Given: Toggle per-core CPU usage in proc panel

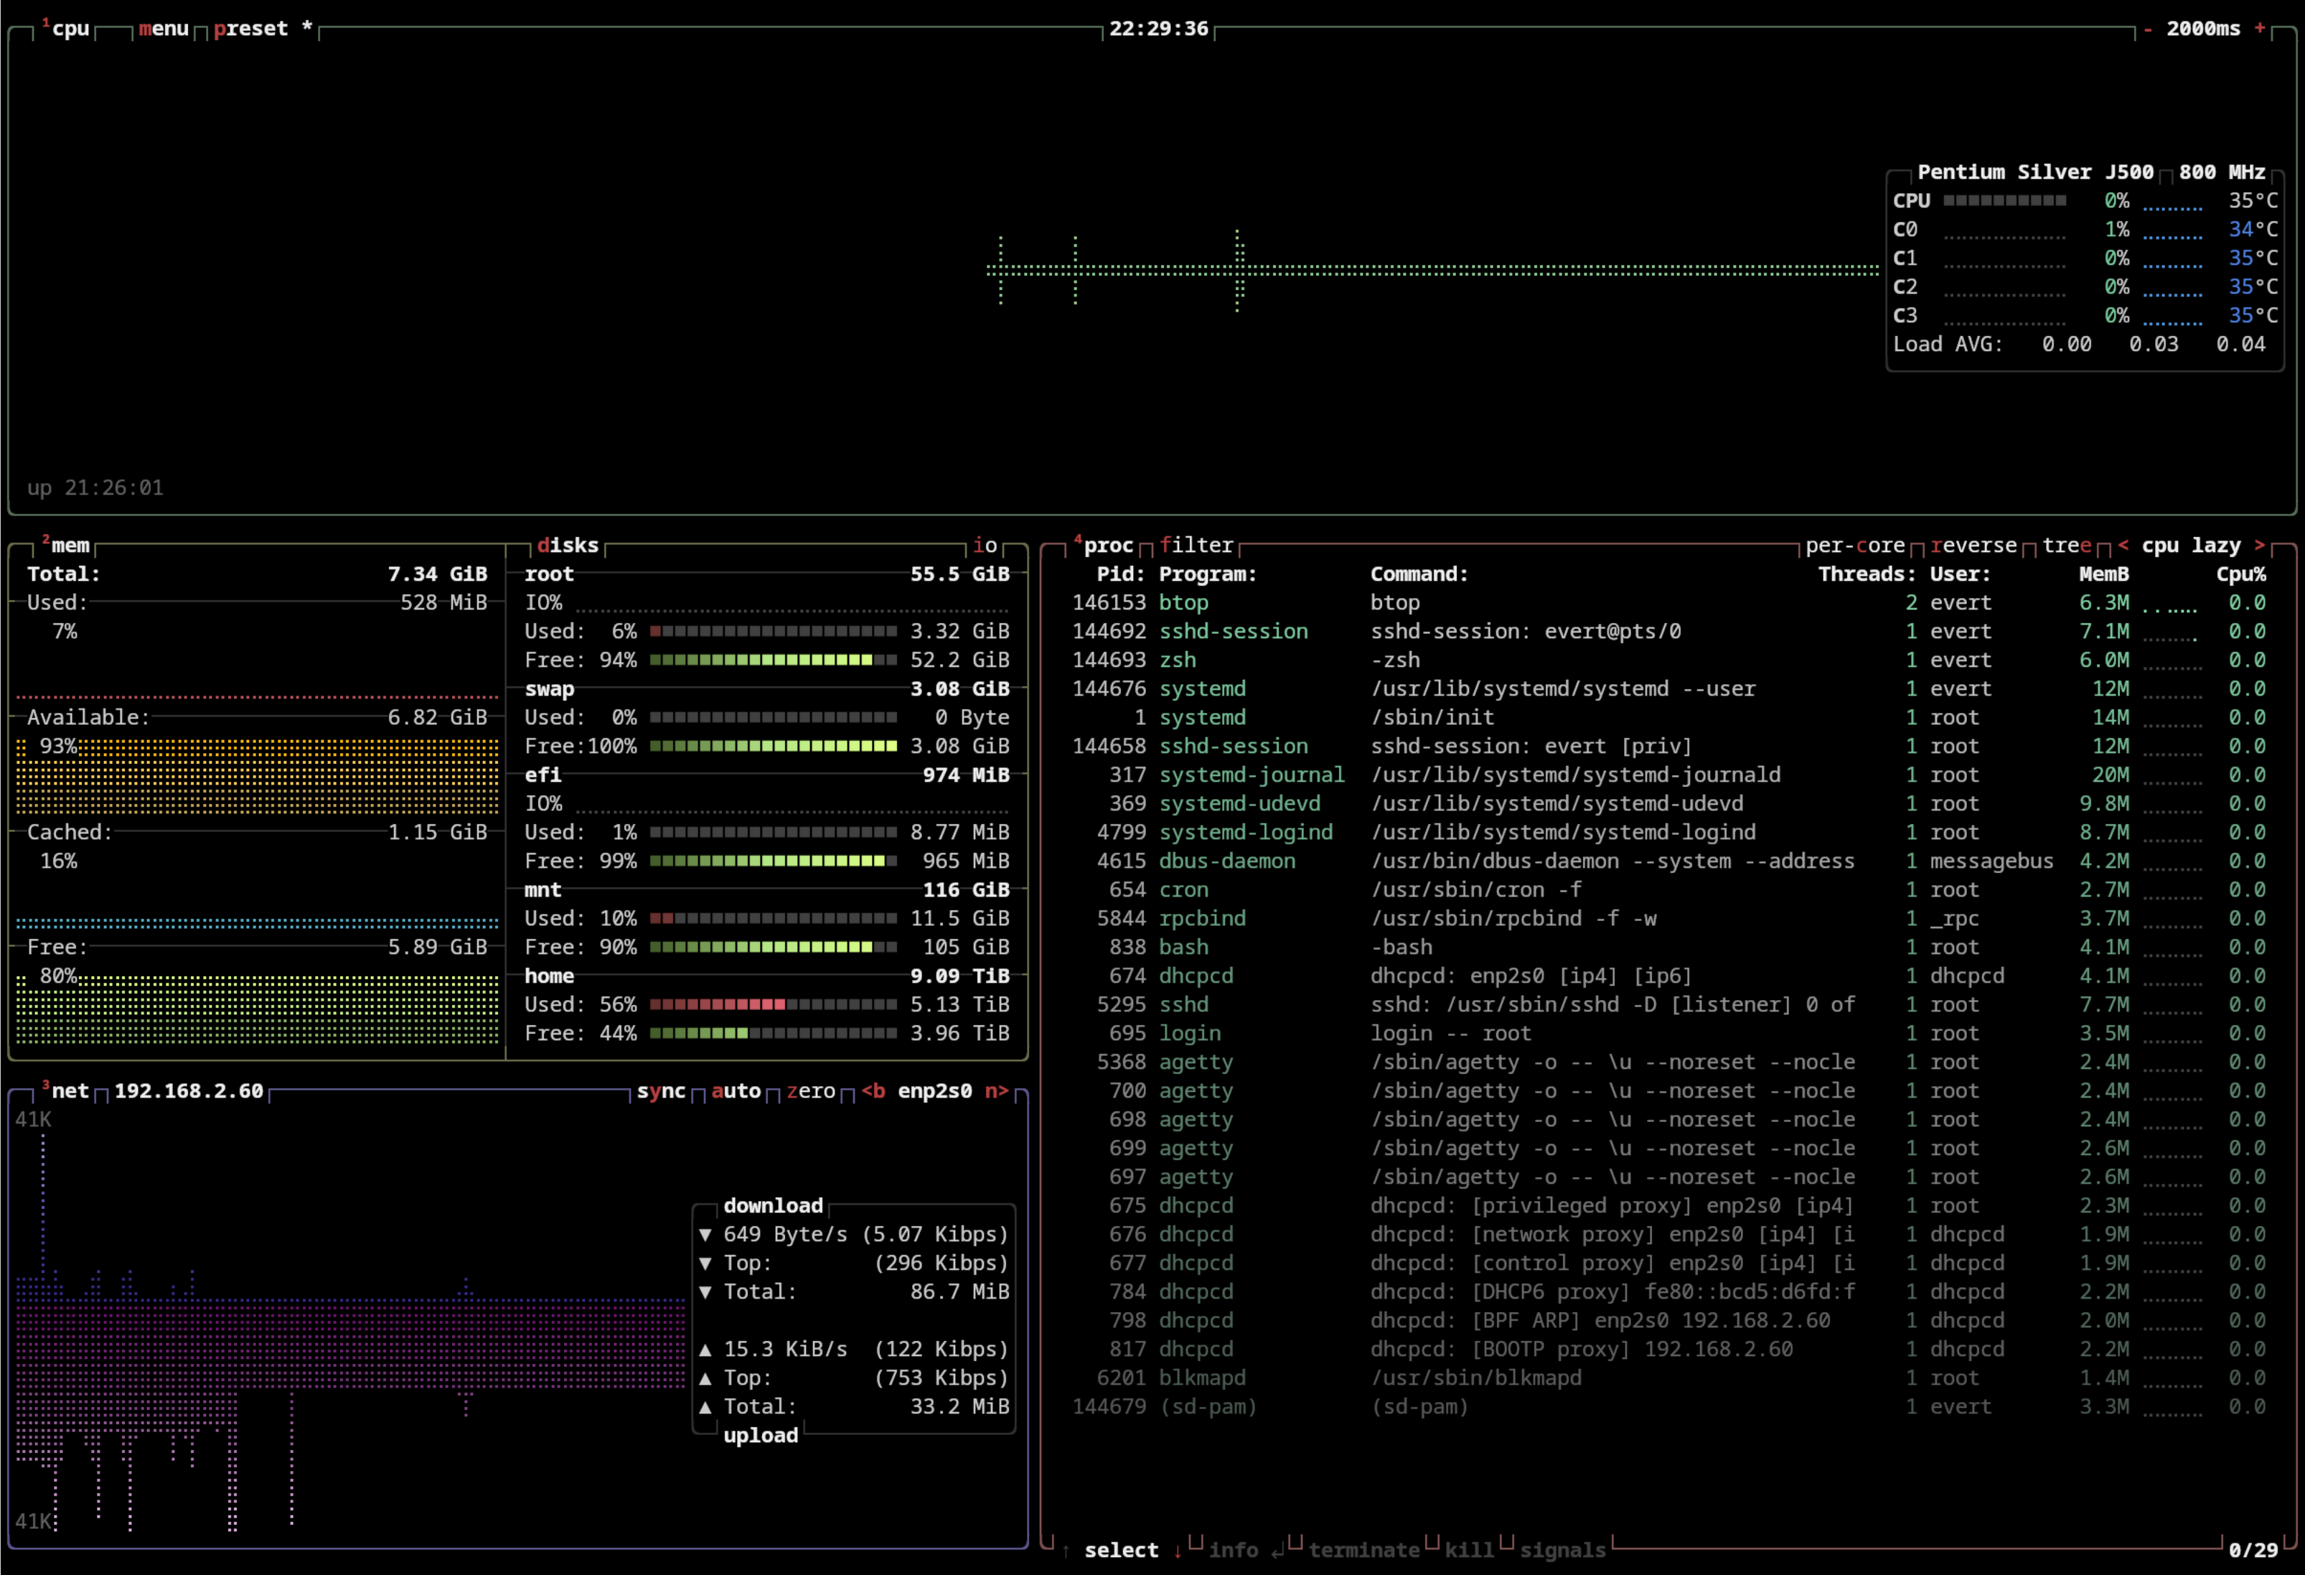Looking at the screenshot, I should click(x=1855, y=545).
